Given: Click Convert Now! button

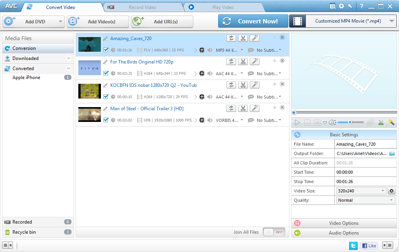Looking at the screenshot, I should tap(253, 21).
